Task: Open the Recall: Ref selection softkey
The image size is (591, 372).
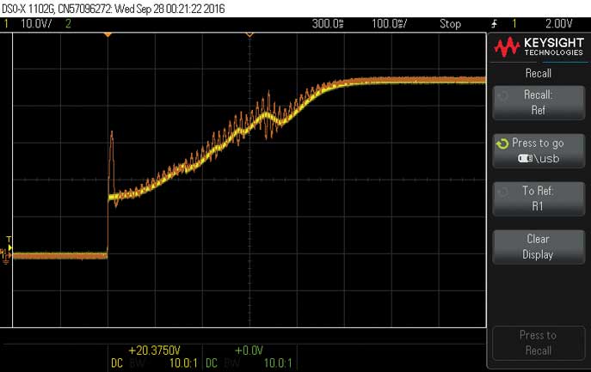Action: 538,102
